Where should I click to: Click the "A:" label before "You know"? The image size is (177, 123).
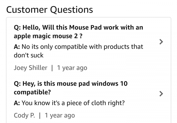point(17,103)
